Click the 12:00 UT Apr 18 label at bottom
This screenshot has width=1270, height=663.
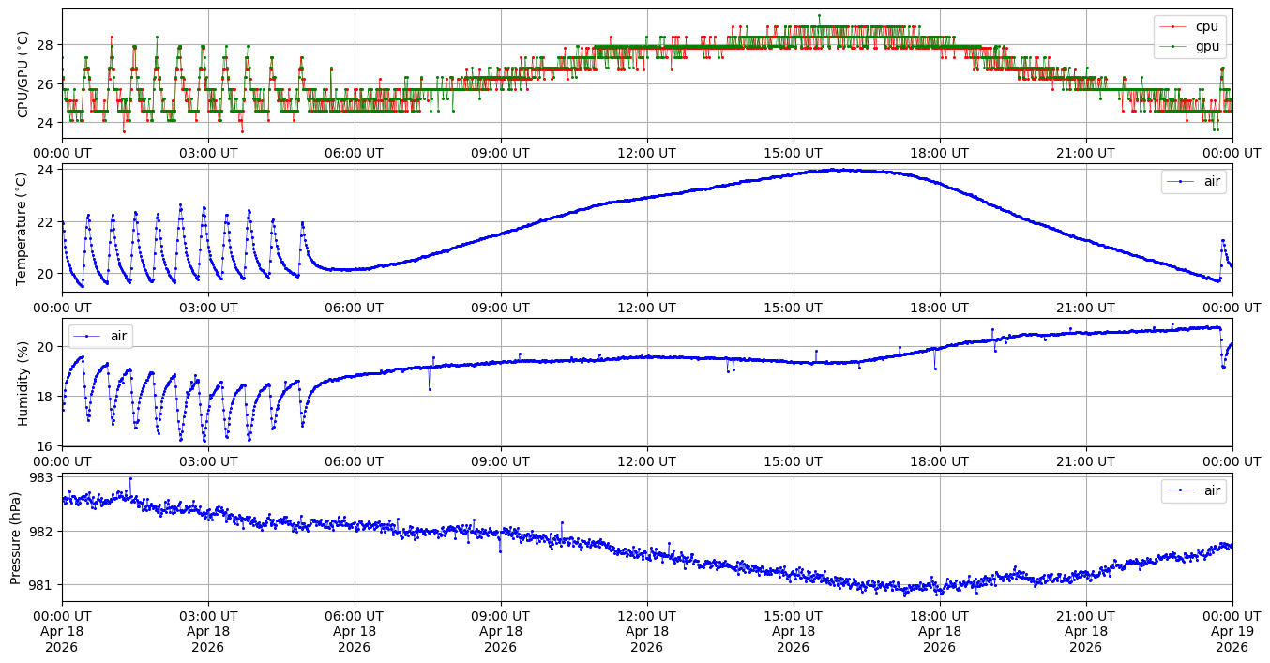click(646, 631)
